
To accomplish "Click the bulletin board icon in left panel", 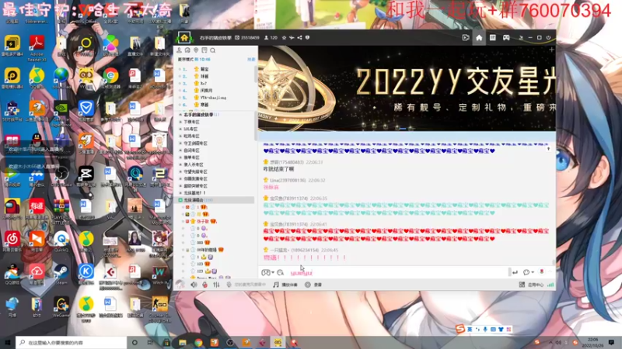I will 204,50.
